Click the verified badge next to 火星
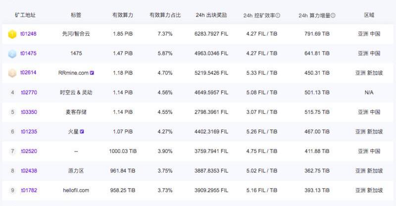This screenshot has height=206, width=396. point(82,131)
